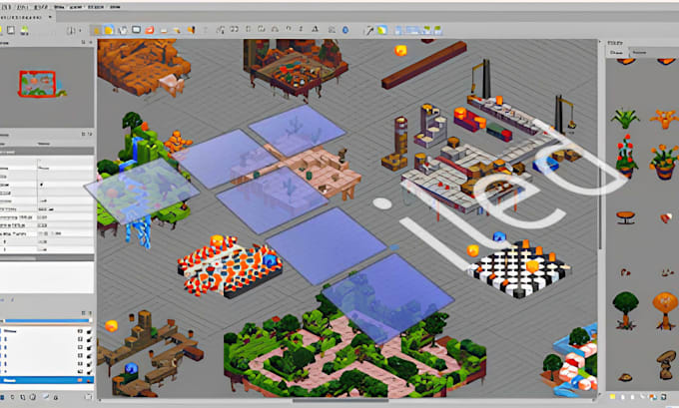Select the second tab in tileset panel
This screenshot has width=679, height=408.
point(640,52)
